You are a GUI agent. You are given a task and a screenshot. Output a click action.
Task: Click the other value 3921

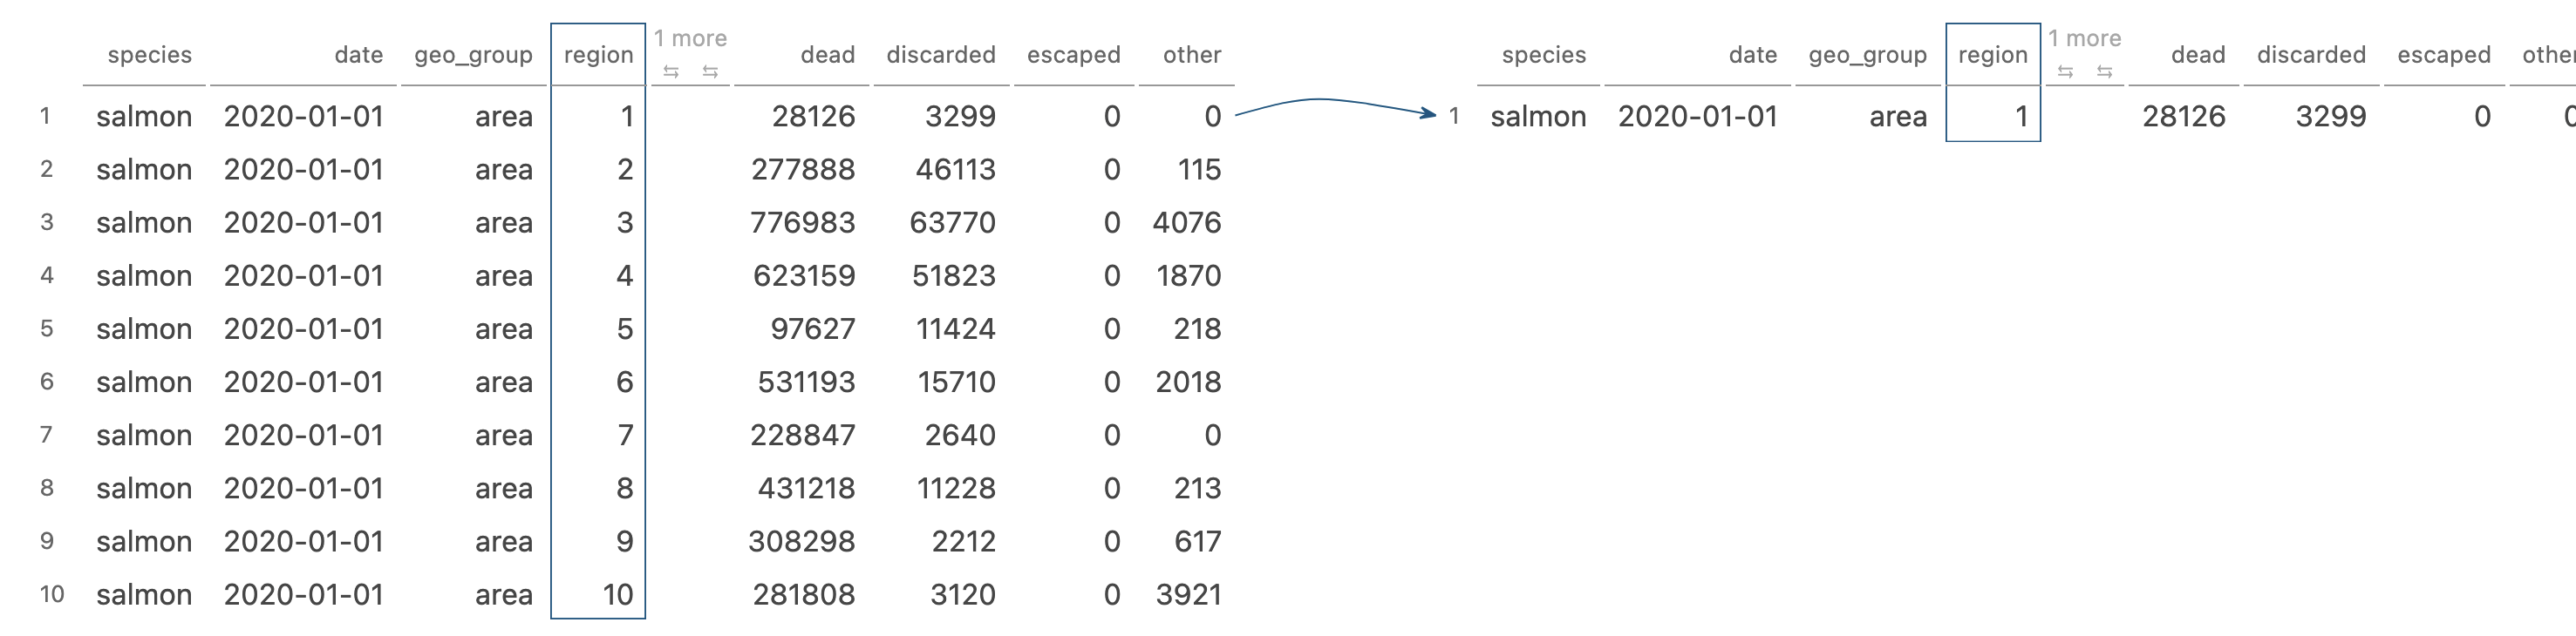coord(1188,595)
